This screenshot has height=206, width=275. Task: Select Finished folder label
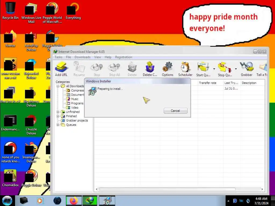pos(71,116)
